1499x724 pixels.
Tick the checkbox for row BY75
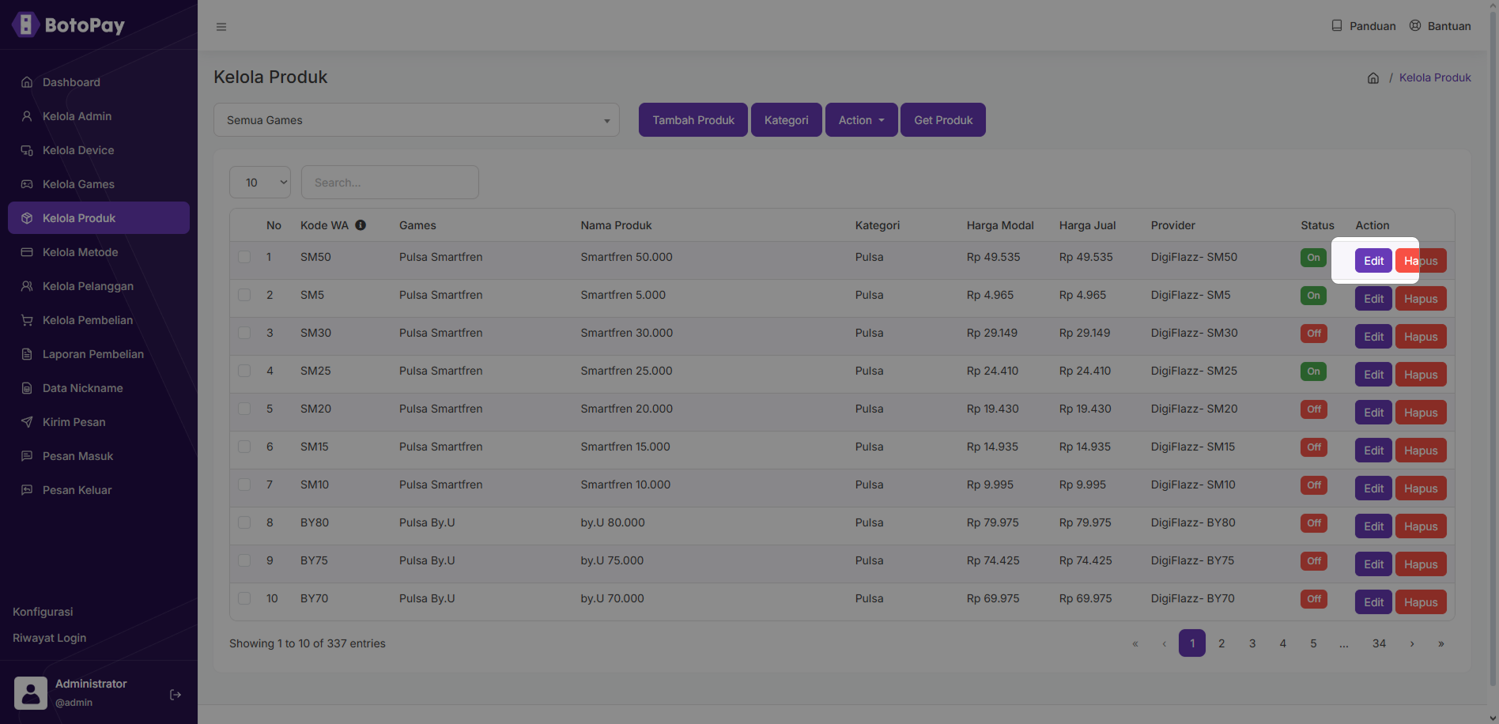pos(244,560)
